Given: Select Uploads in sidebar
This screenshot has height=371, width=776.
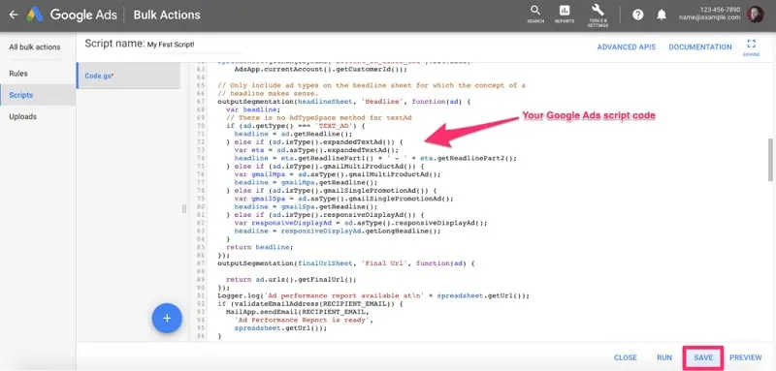Looking at the screenshot, I should (22, 116).
